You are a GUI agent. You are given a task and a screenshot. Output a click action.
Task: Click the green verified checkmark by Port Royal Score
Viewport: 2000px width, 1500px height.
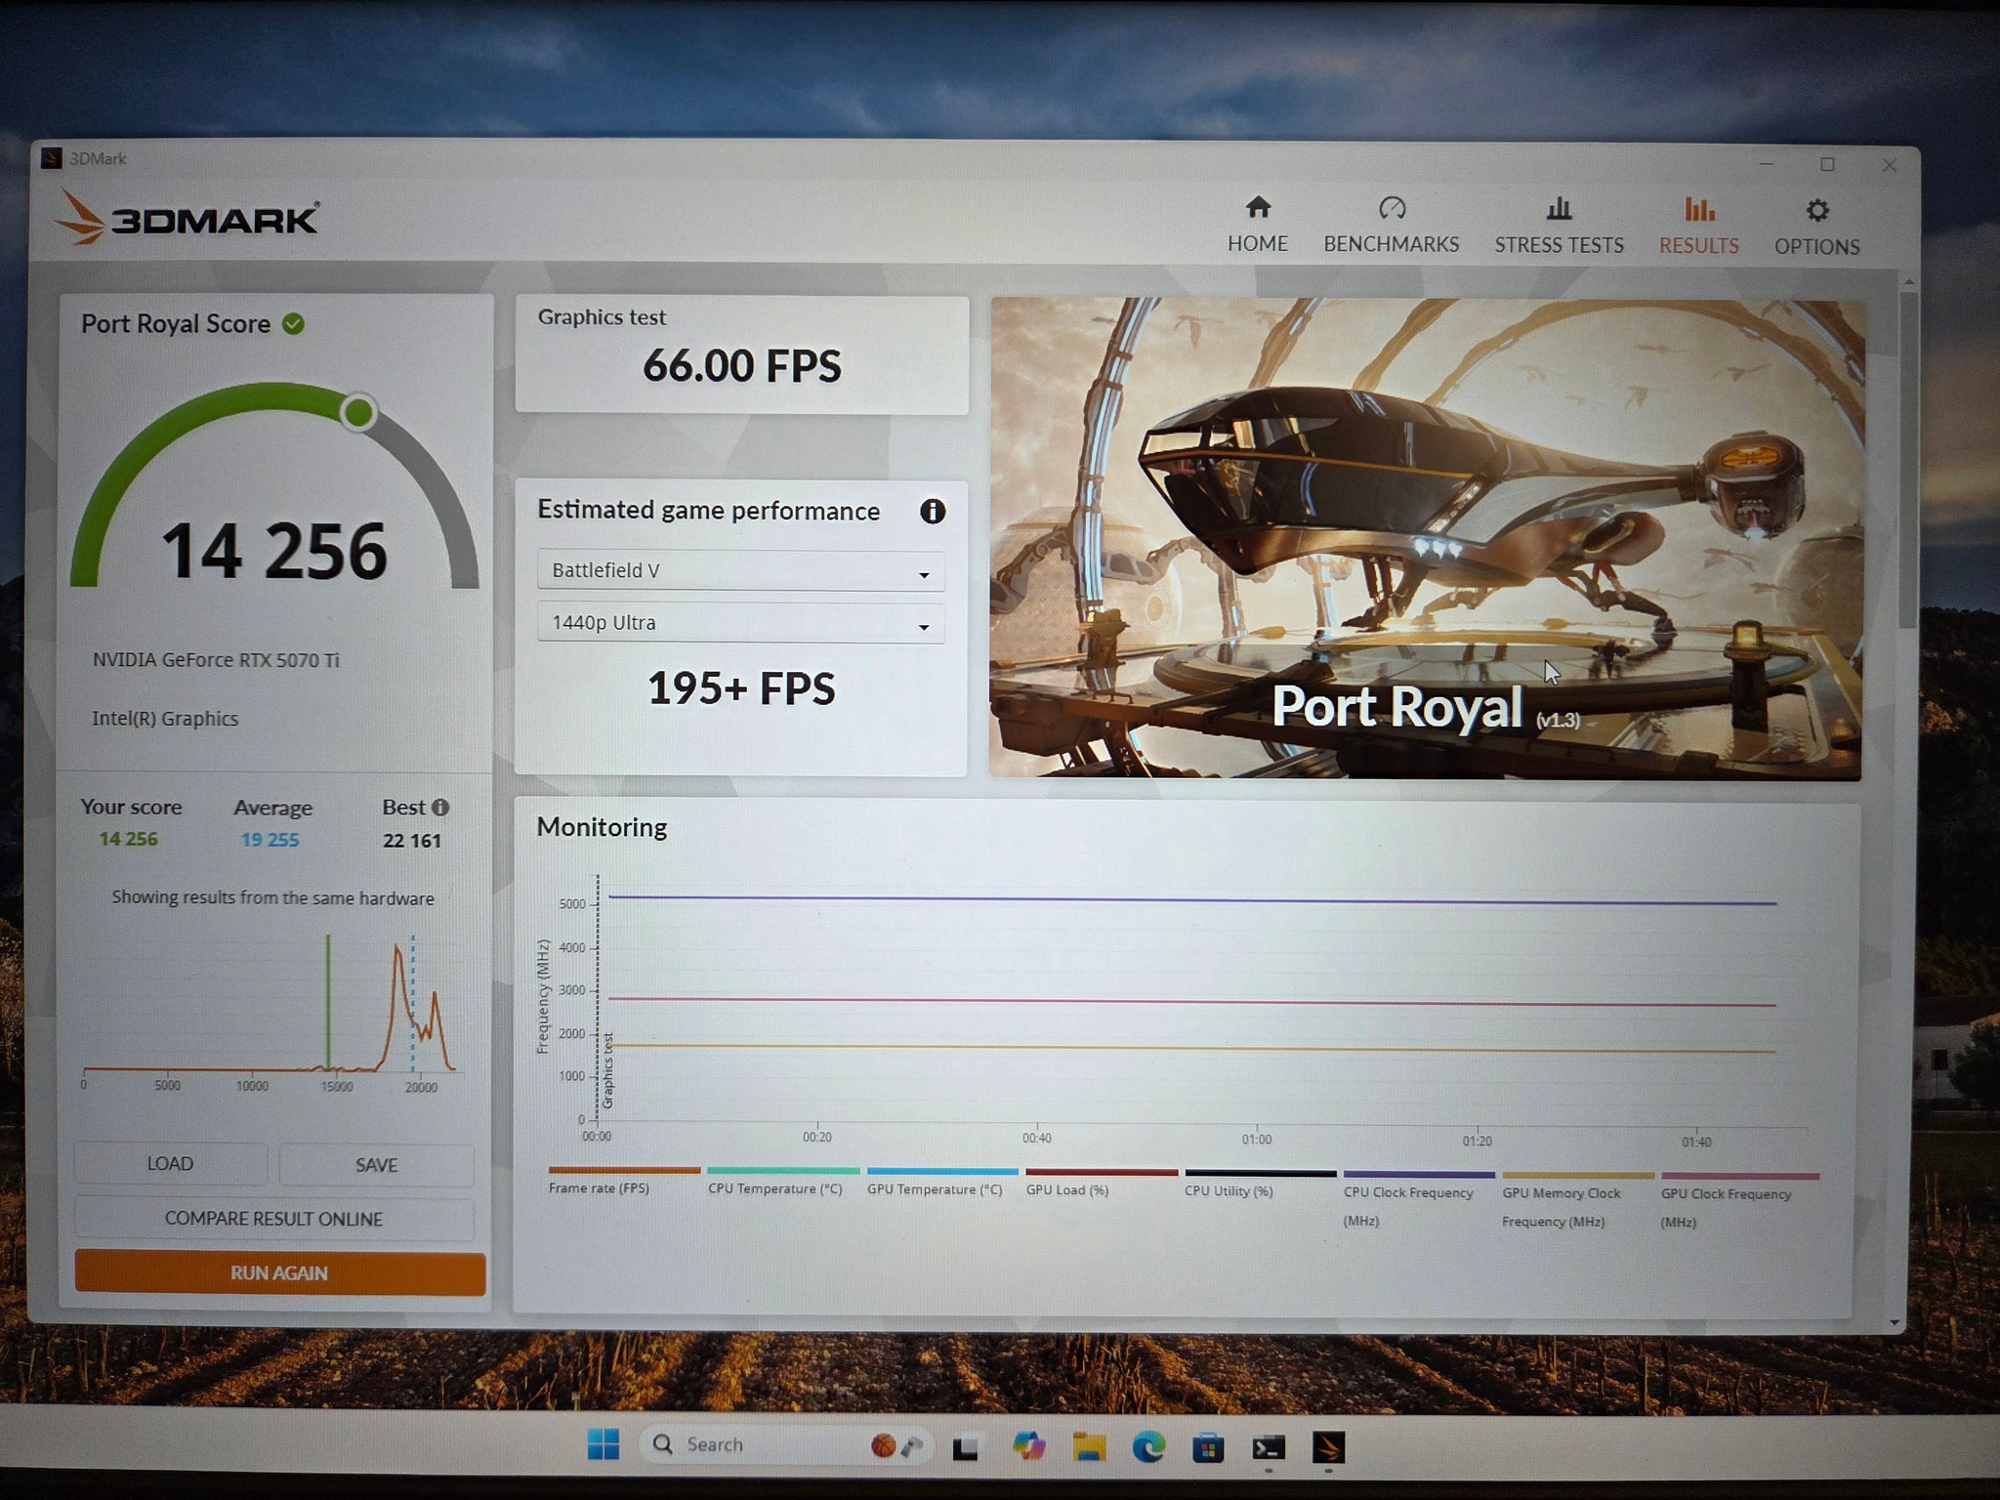click(293, 324)
